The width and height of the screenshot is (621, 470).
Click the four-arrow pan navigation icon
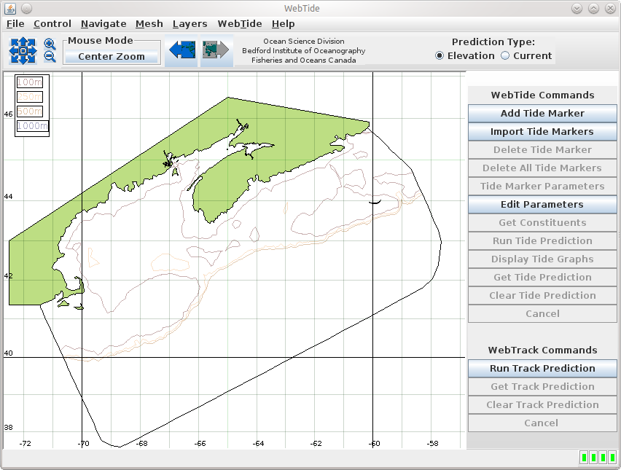tap(23, 50)
